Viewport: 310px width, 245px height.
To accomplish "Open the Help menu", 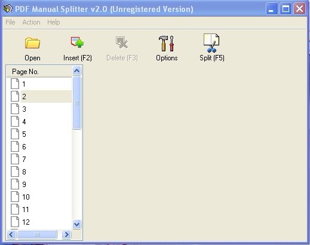I will [54, 22].
